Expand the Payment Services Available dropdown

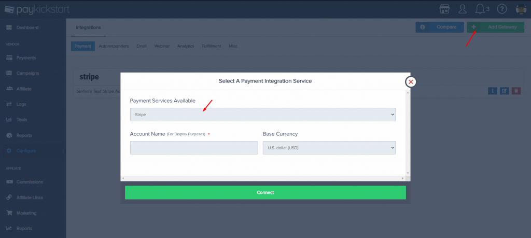[262, 114]
